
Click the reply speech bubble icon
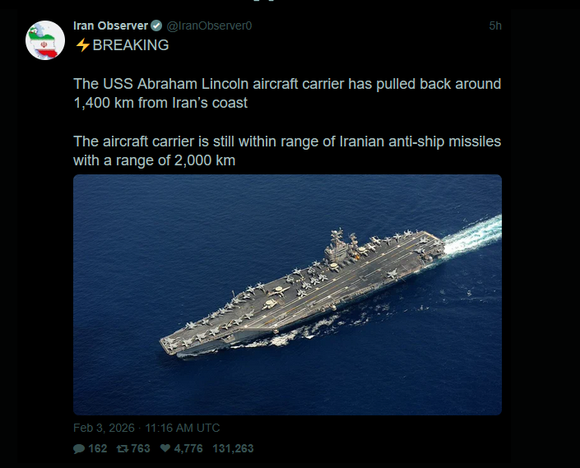click(x=79, y=449)
